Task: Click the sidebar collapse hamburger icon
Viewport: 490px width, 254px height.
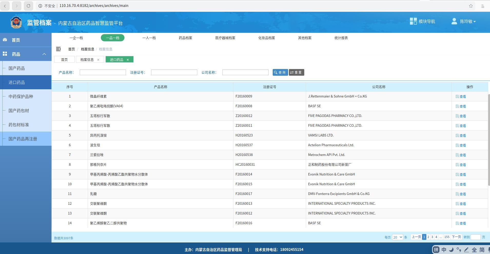Action: coord(58,49)
